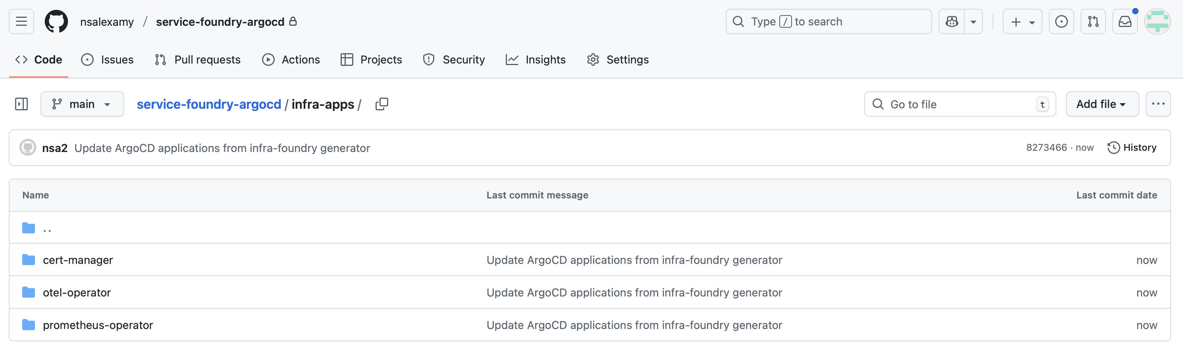Open nsa2 commit author link
1183x354 pixels.
(x=55, y=148)
